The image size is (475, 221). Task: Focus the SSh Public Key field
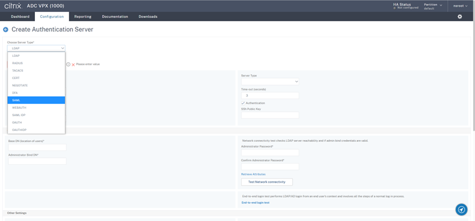270,115
